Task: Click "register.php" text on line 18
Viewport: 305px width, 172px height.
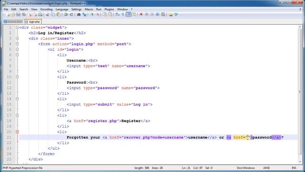Action: (x=102, y=121)
